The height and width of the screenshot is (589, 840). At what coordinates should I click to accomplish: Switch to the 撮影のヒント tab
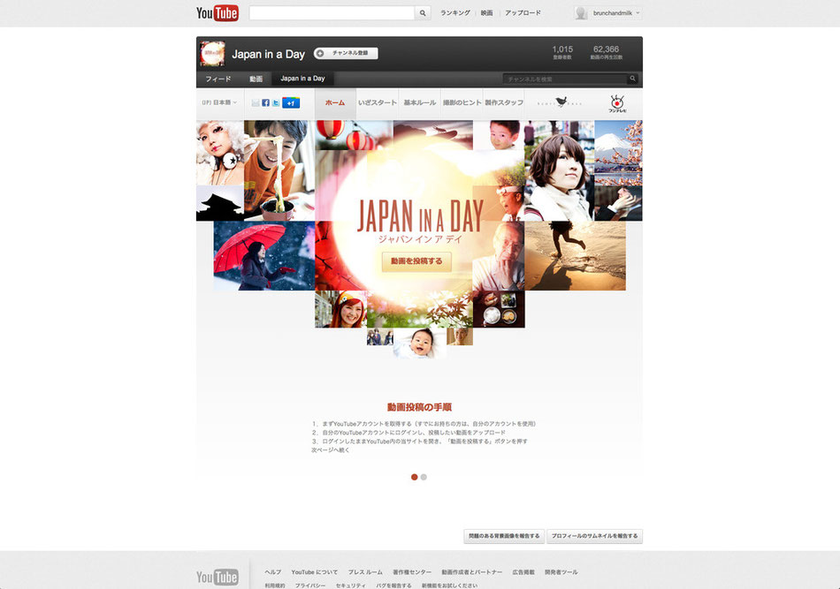(462, 102)
